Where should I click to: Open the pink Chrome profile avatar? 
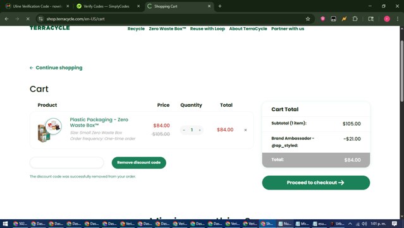tap(387, 19)
